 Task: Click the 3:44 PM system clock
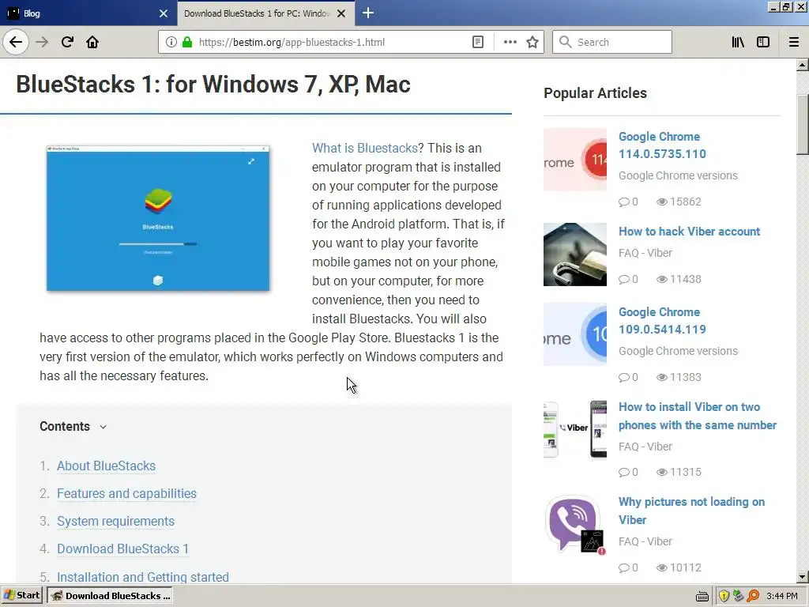click(x=782, y=596)
